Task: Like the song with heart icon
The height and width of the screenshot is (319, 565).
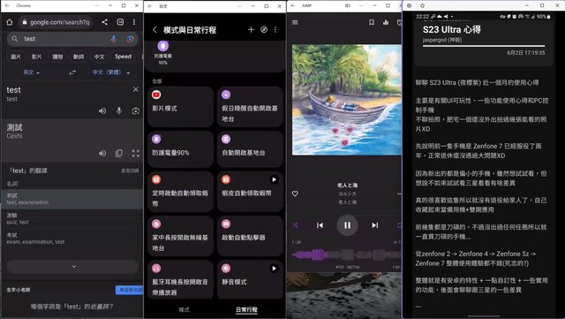Action: point(295,194)
